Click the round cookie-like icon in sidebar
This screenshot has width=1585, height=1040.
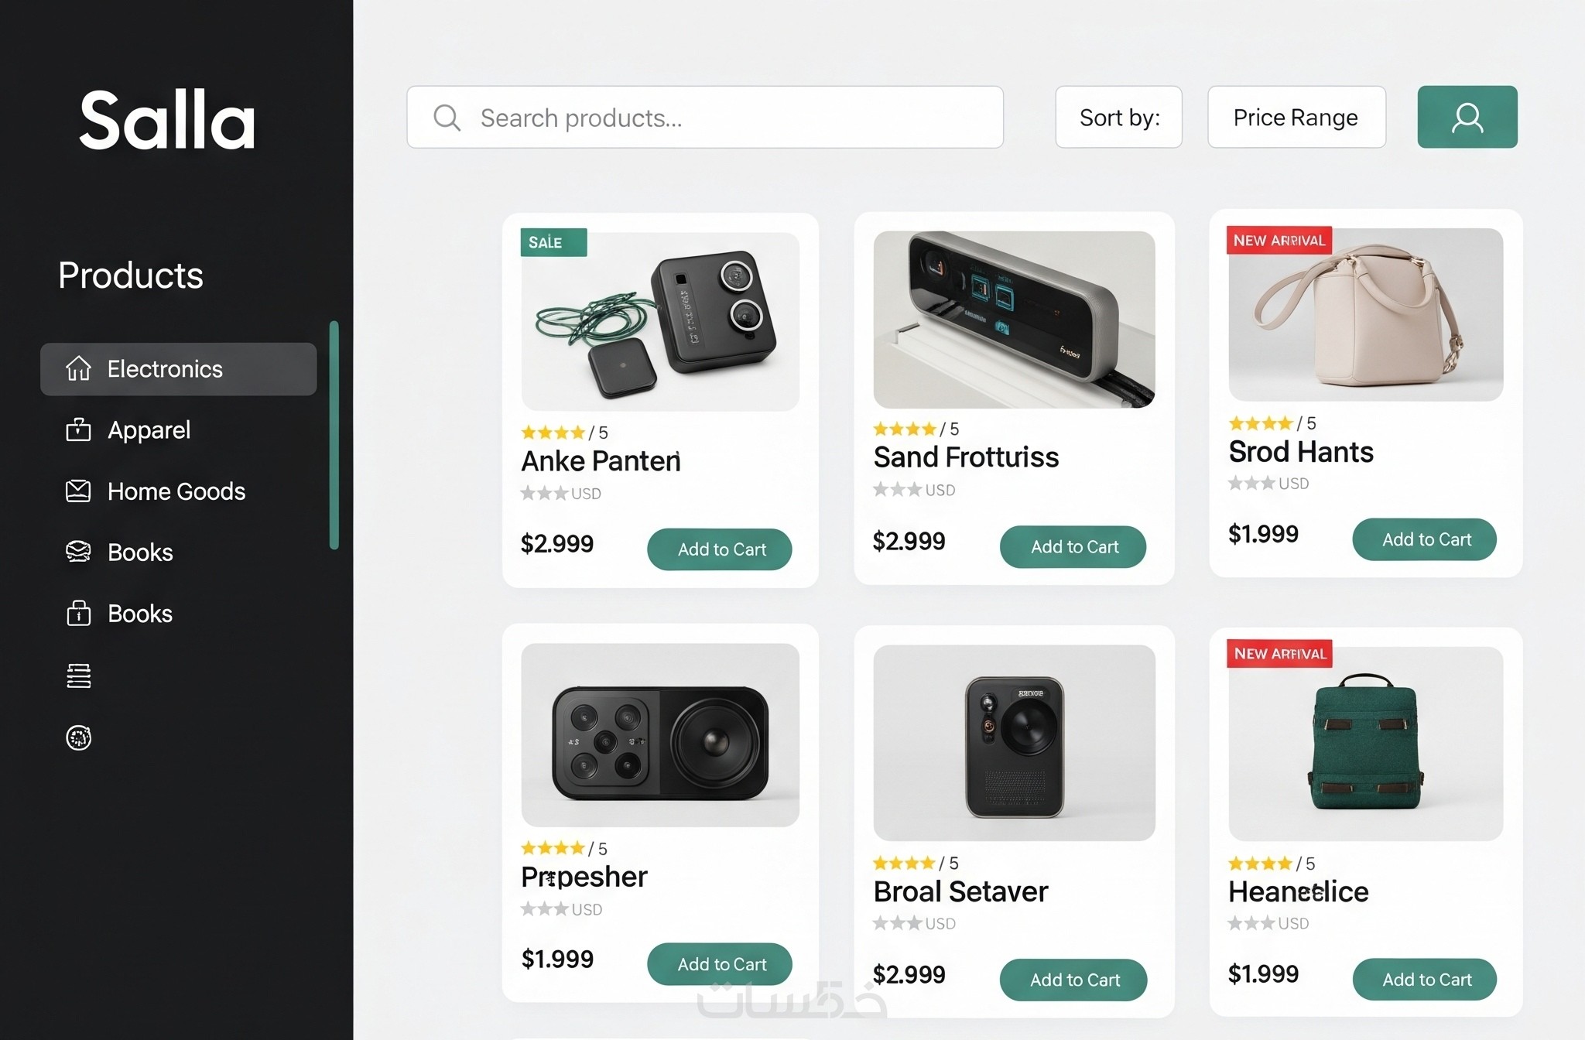(78, 737)
